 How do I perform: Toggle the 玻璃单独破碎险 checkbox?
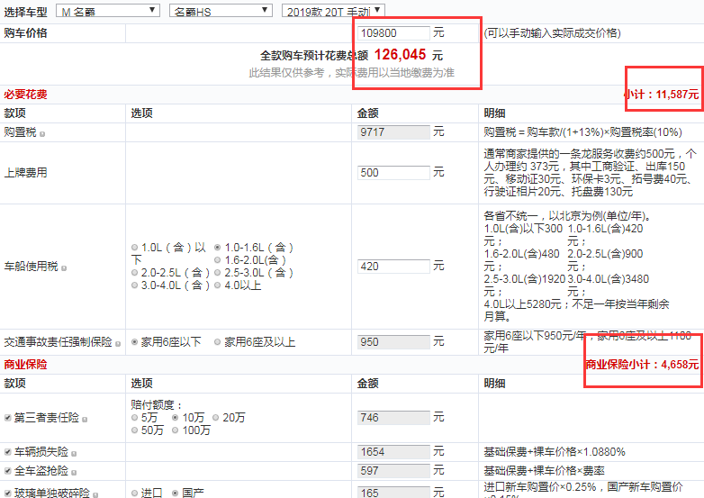click(7, 493)
